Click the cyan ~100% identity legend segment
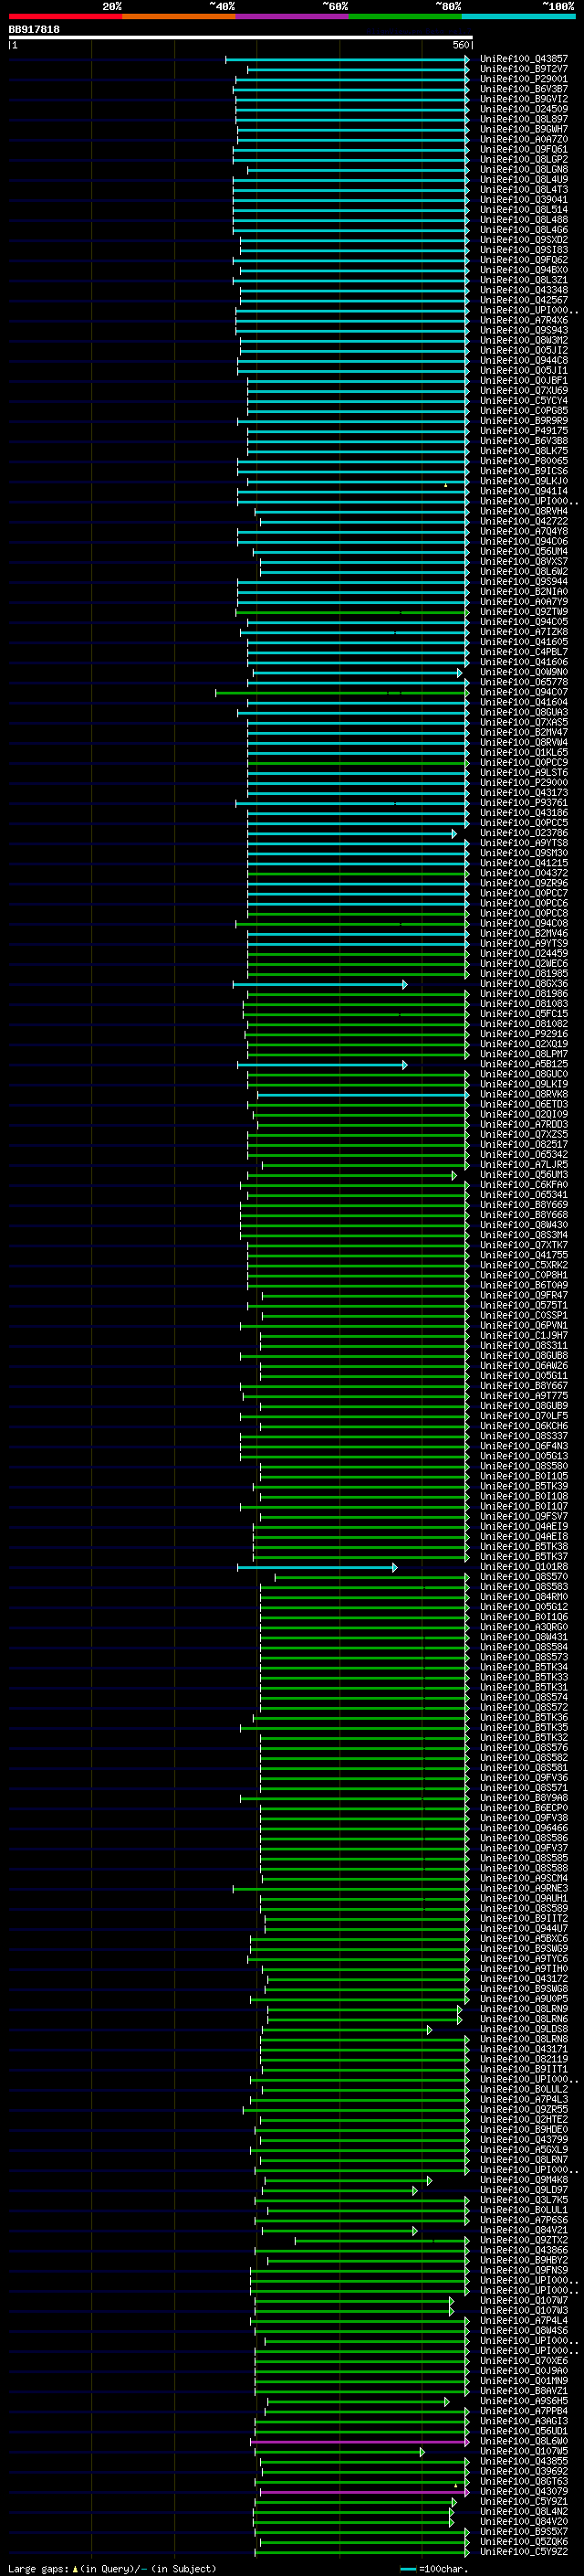This screenshot has width=584, height=2576. [x=519, y=16]
